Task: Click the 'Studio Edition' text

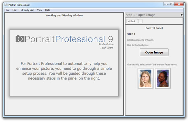Action: 106,44
